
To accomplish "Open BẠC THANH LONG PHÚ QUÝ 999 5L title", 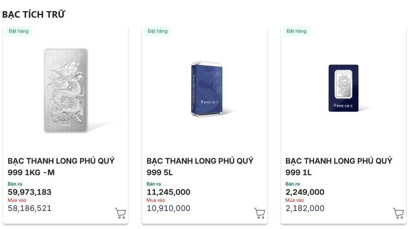I will pyautogui.click(x=200, y=166).
